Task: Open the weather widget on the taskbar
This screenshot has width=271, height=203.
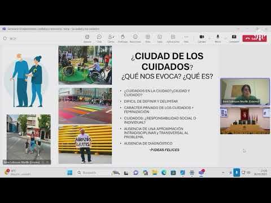Action: coord(17,173)
